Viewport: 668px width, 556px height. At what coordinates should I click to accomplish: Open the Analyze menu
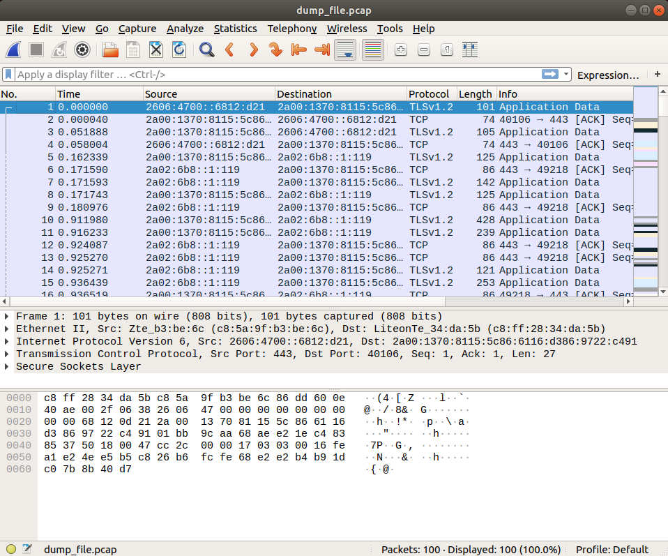pos(185,29)
